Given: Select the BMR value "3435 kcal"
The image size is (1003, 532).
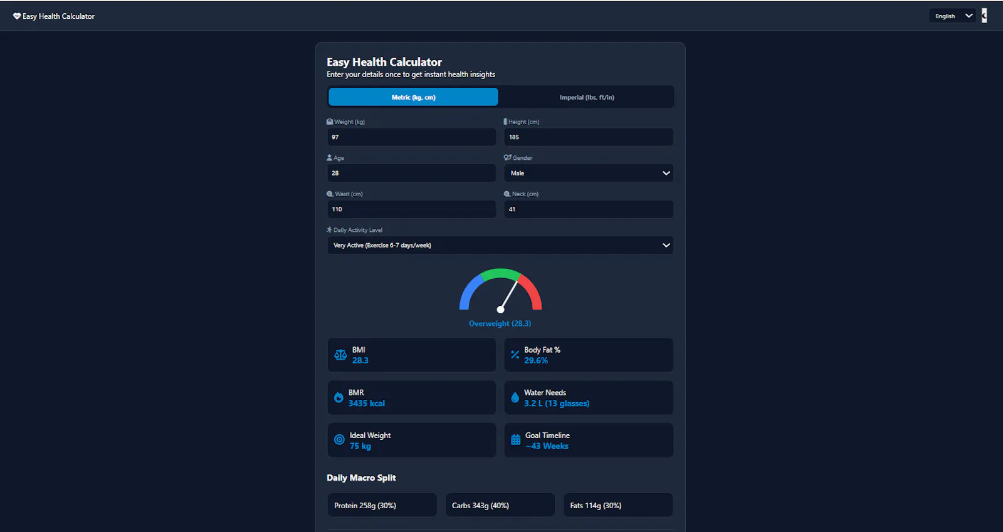Looking at the screenshot, I should pyautogui.click(x=367, y=403).
